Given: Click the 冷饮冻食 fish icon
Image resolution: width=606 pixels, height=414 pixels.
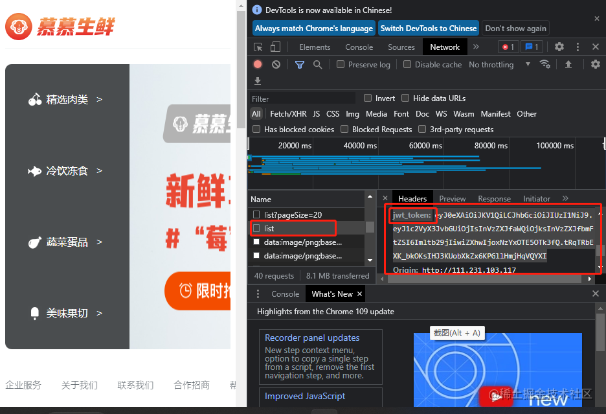Looking at the screenshot, I should pyautogui.click(x=35, y=171).
